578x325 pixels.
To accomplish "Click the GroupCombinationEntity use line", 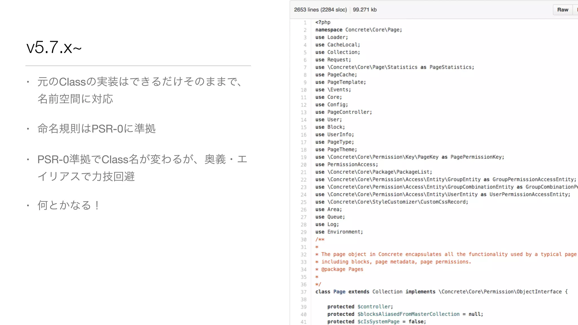I will coord(446,187).
